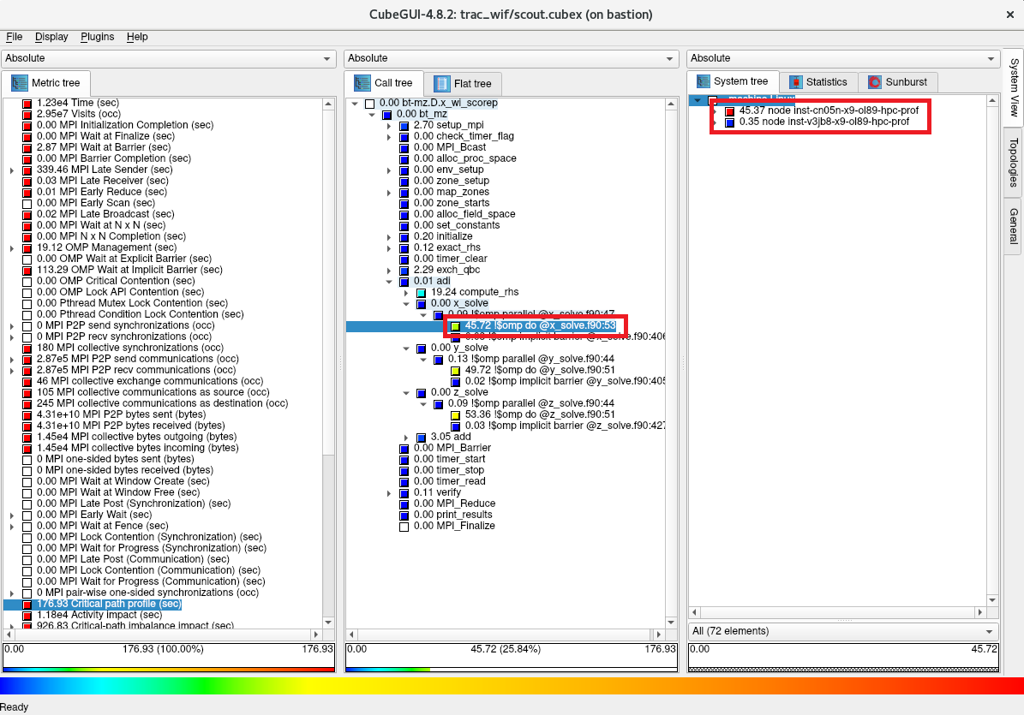Open the Topologies side tab

(x=1013, y=162)
